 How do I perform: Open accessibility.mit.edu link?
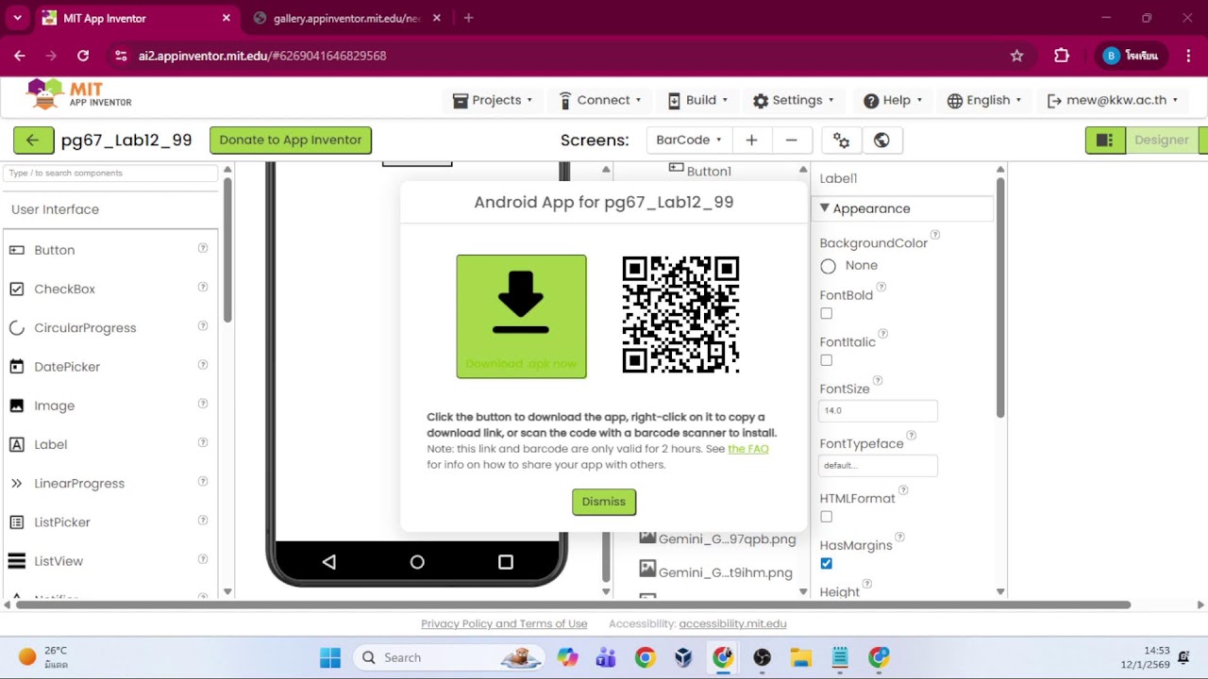(x=732, y=623)
